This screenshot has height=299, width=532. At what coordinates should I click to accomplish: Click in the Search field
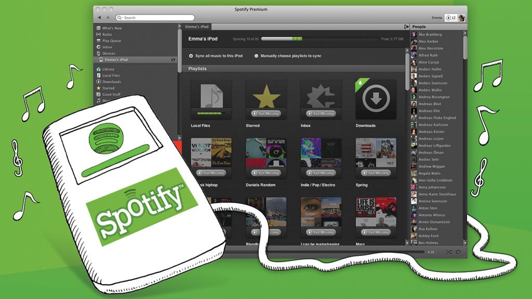pos(156,18)
